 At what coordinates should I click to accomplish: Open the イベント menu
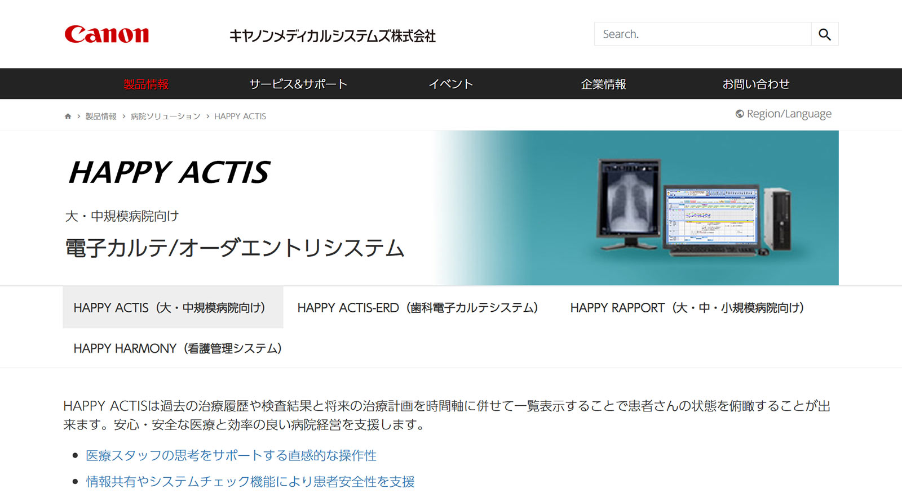pyautogui.click(x=451, y=84)
